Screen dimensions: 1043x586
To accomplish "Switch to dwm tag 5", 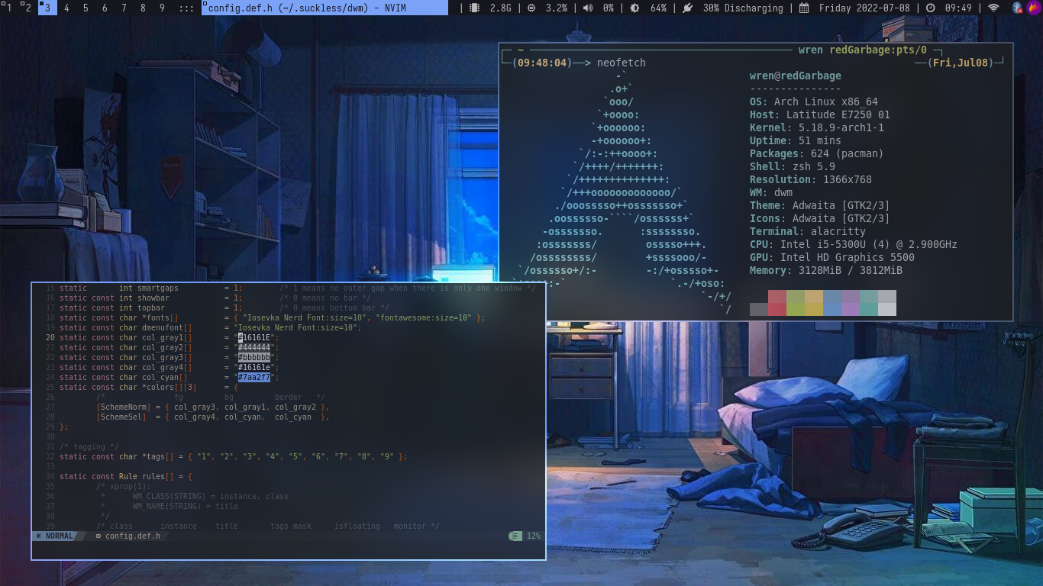I will [86, 8].
